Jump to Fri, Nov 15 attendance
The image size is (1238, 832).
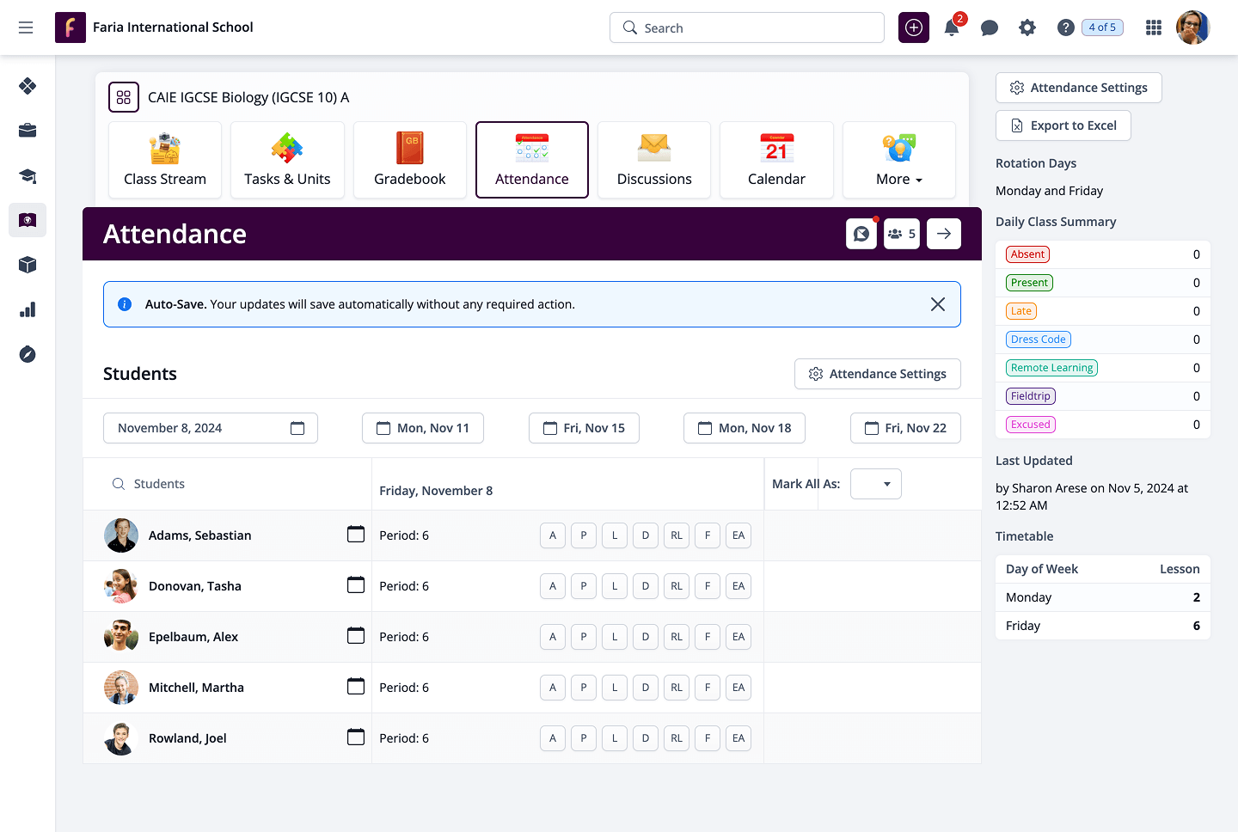pos(584,428)
